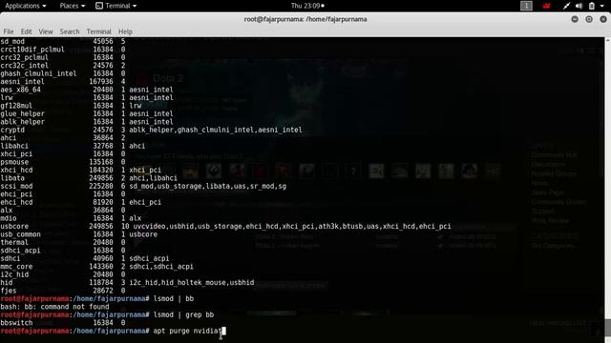Click the 'cryptd' module name

pyautogui.click(x=12, y=130)
